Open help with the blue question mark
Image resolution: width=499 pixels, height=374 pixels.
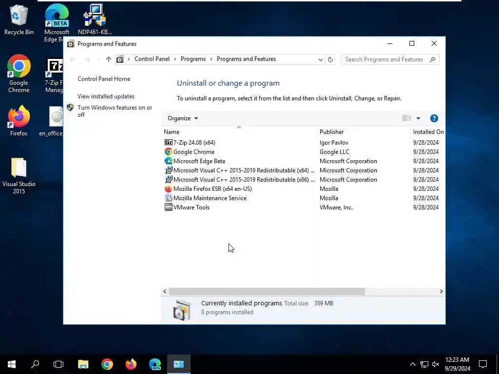pos(434,118)
